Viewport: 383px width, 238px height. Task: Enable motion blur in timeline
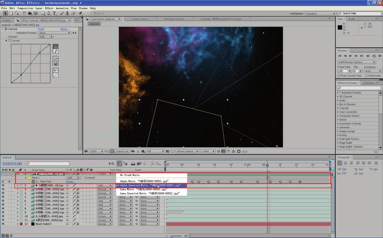pos(145,164)
